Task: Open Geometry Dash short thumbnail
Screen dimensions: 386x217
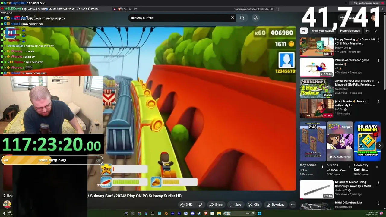Action: tap(367, 141)
